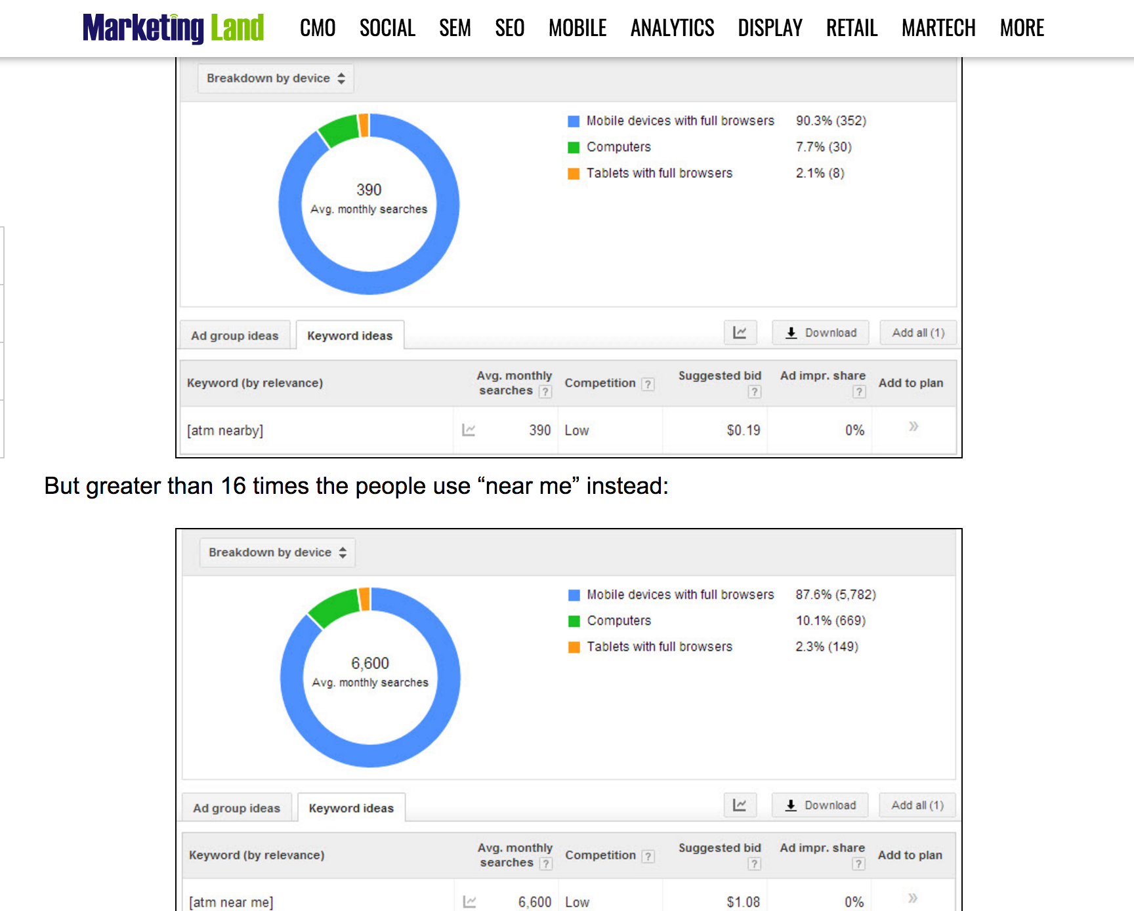Click help icon by Avg. monthly searches, second table

546,864
